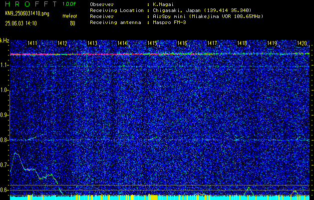Click the 0.9 frequency axis label

coord(4,115)
